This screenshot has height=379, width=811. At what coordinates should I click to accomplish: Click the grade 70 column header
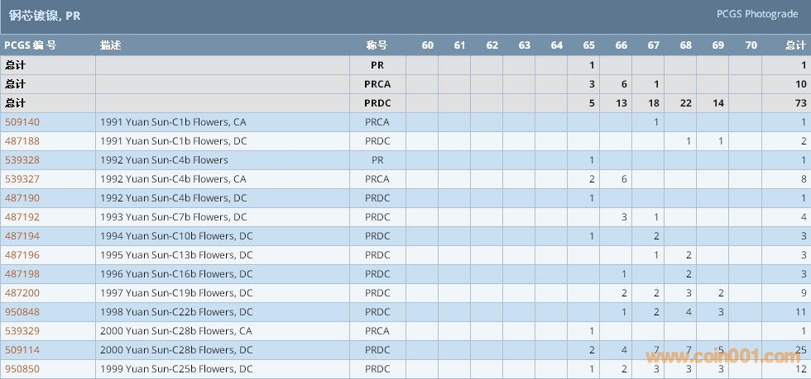coord(751,45)
